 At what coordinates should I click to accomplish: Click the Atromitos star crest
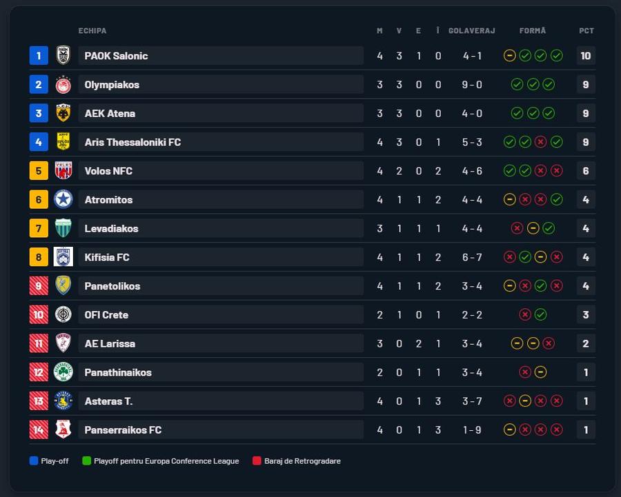pos(63,199)
